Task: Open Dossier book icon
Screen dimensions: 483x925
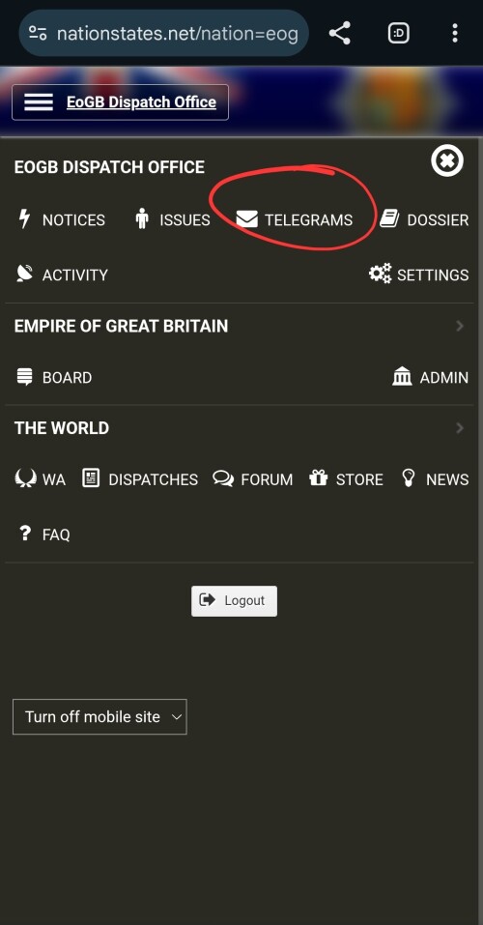Action: pyautogui.click(x=389, y=219)
